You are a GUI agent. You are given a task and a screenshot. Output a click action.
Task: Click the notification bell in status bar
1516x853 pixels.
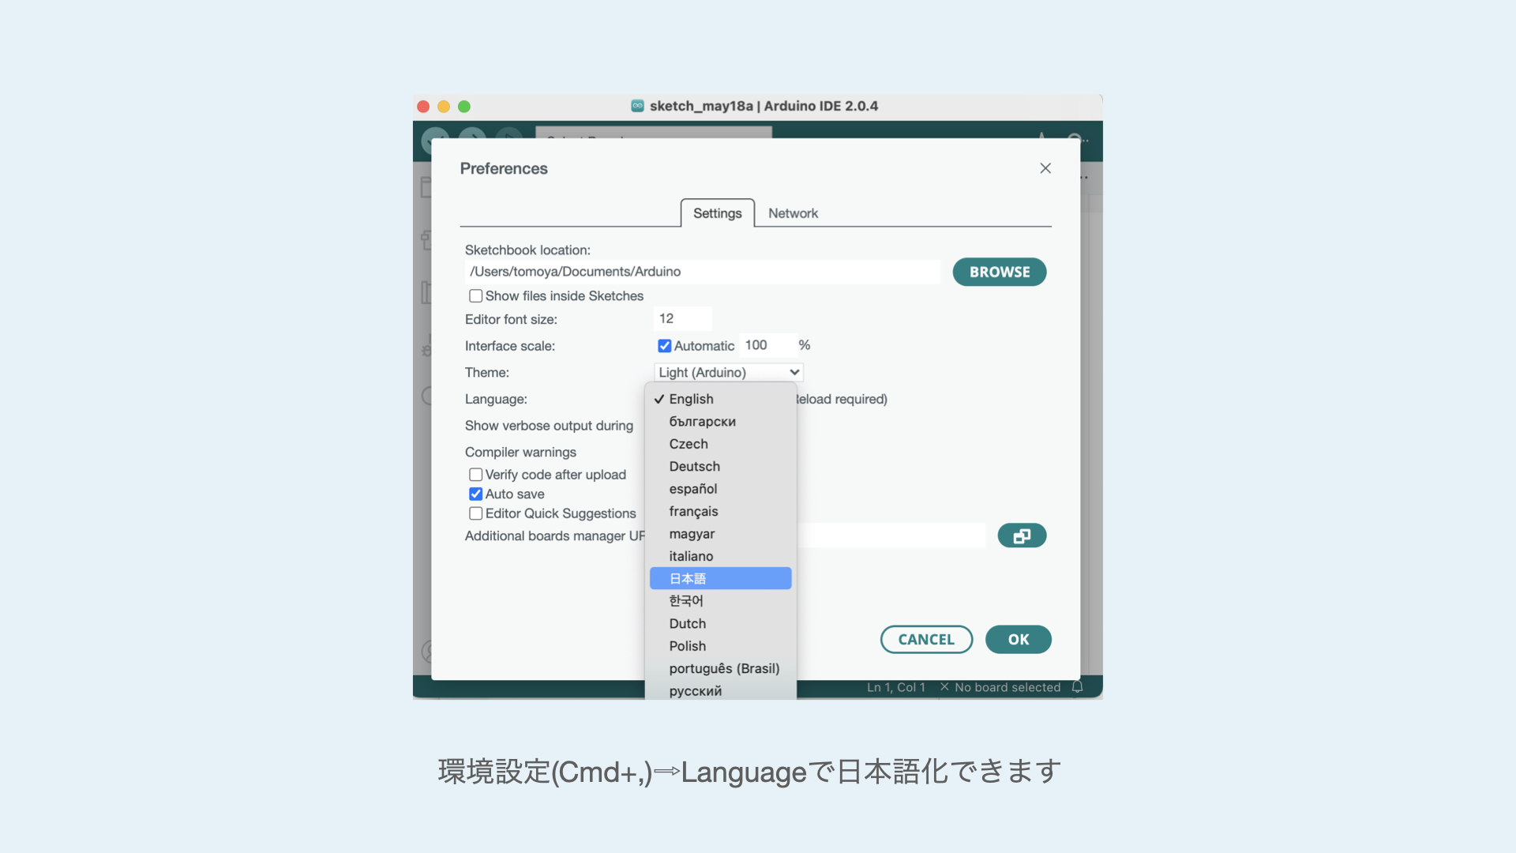pyautogui.click(x=1077, y=687)
